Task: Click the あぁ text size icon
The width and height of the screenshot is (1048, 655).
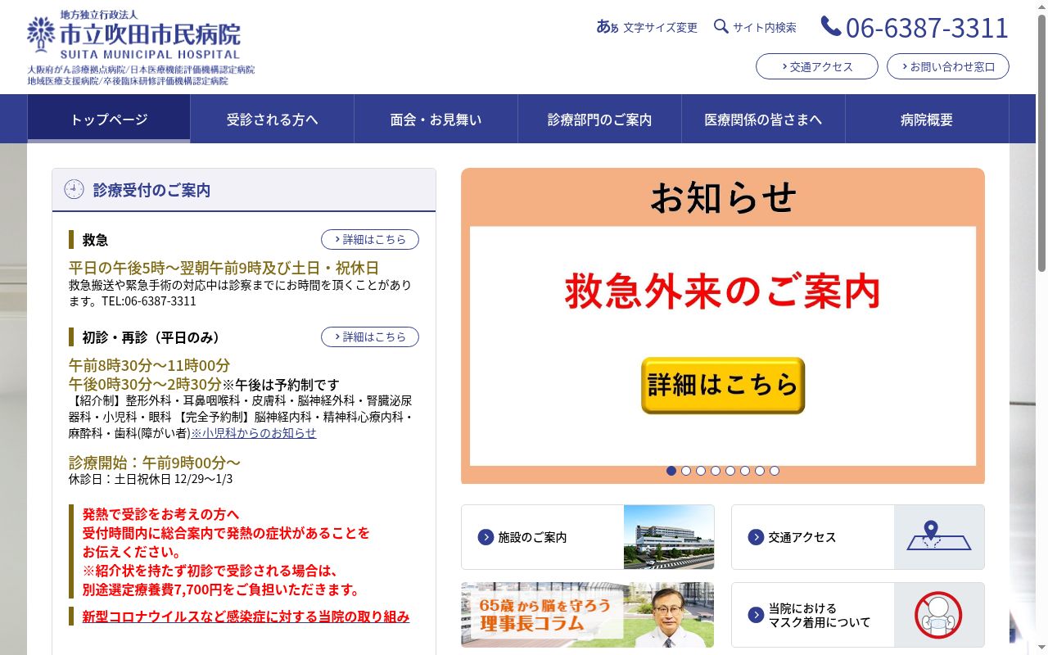Action: point(608,27)
